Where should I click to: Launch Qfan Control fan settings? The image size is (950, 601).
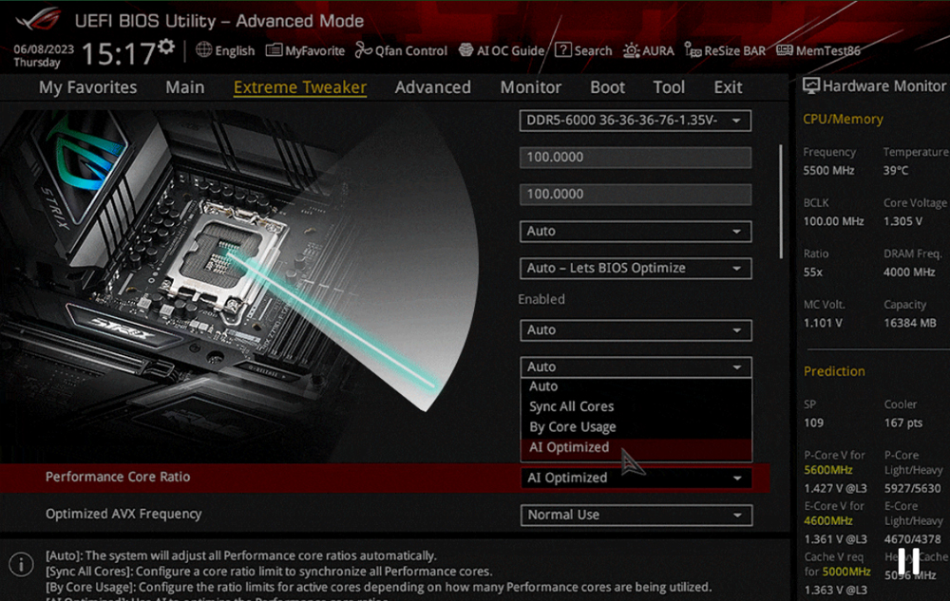click(401, 50)
